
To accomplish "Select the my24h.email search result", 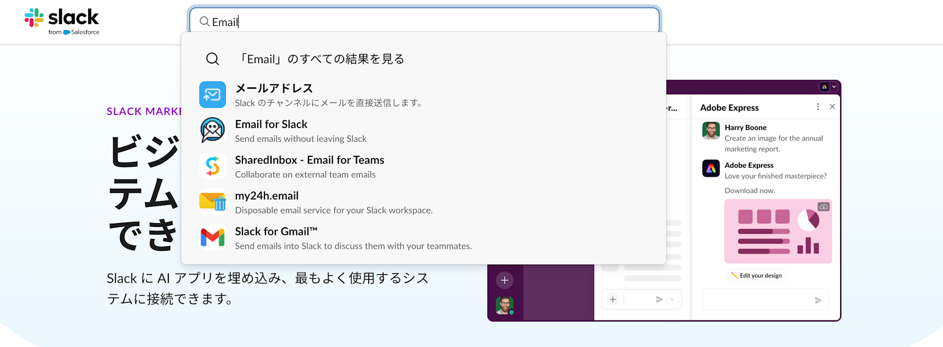I will [423, 202].
